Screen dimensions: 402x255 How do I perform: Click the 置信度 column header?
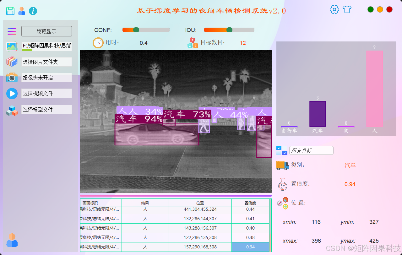coord(250,203)
